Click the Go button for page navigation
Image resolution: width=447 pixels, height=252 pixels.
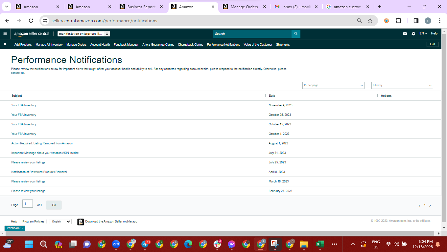point(54,205)
